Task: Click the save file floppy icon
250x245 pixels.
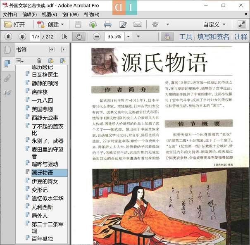Action: (x=78, y=24)
